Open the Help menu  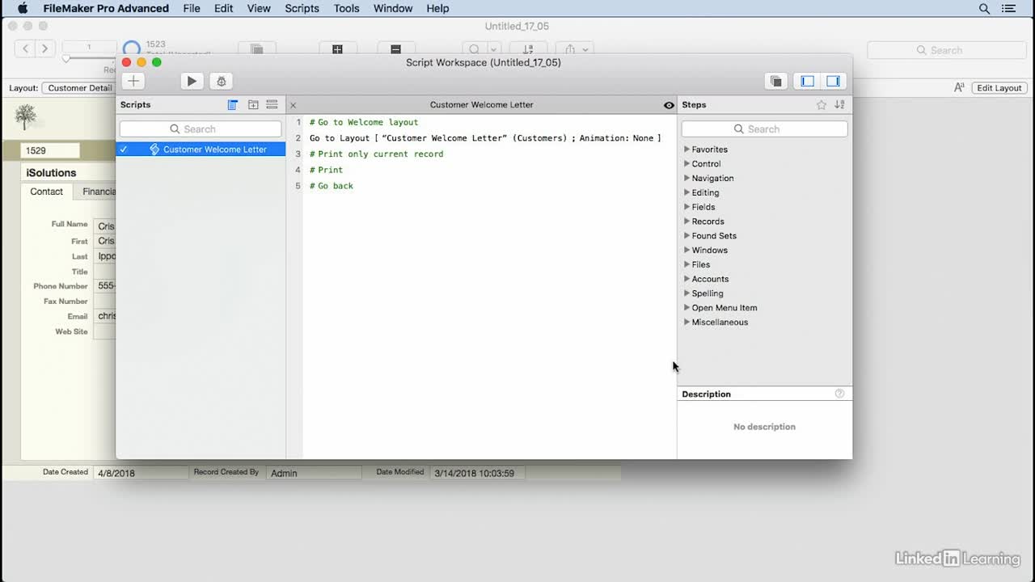(437, 8)
